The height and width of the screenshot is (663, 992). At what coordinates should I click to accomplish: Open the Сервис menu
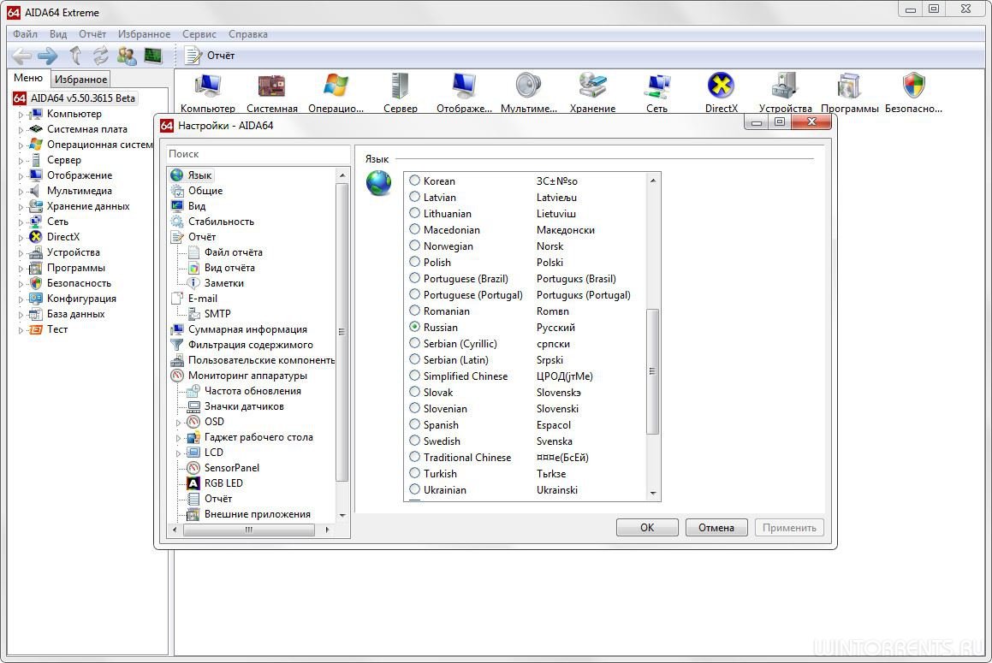tap(199, 34)
